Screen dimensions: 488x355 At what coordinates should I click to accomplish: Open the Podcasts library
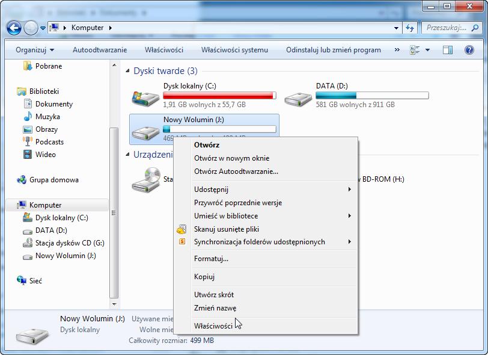tap(49, 142)
